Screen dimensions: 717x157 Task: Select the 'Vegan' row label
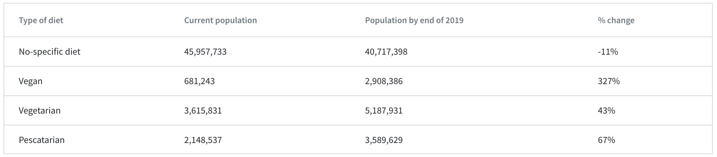(x=31, y=81)
